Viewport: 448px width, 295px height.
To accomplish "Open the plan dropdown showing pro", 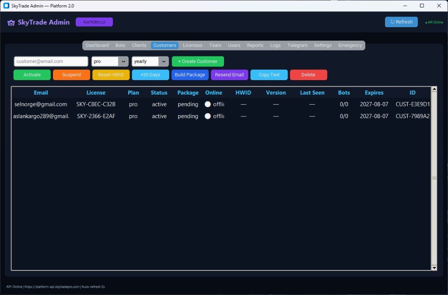I will [110, 61].
